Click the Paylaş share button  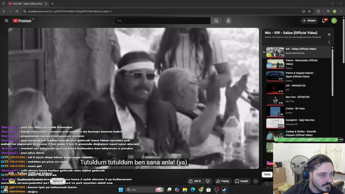point(223,181)
